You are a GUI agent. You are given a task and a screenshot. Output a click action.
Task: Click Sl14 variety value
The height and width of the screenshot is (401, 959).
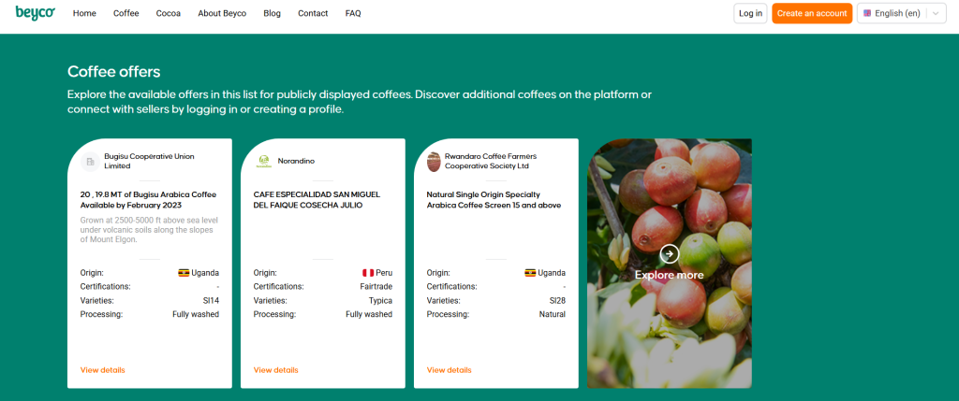click(211, 301)
